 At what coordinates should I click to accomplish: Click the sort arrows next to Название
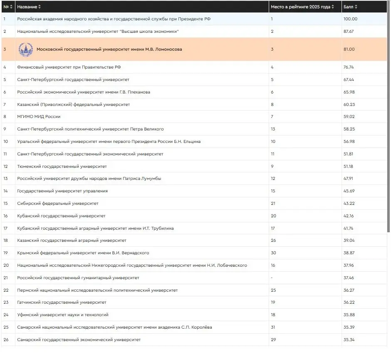coord(40,7)
